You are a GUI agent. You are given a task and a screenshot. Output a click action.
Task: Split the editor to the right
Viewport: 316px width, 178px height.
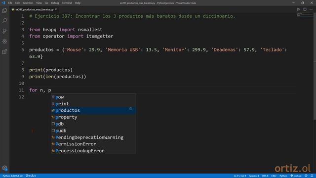pos(305,9)
